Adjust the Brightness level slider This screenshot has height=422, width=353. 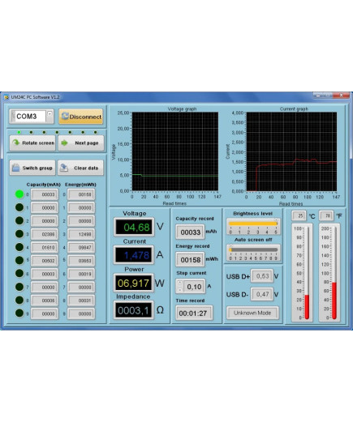click(253, 224)
